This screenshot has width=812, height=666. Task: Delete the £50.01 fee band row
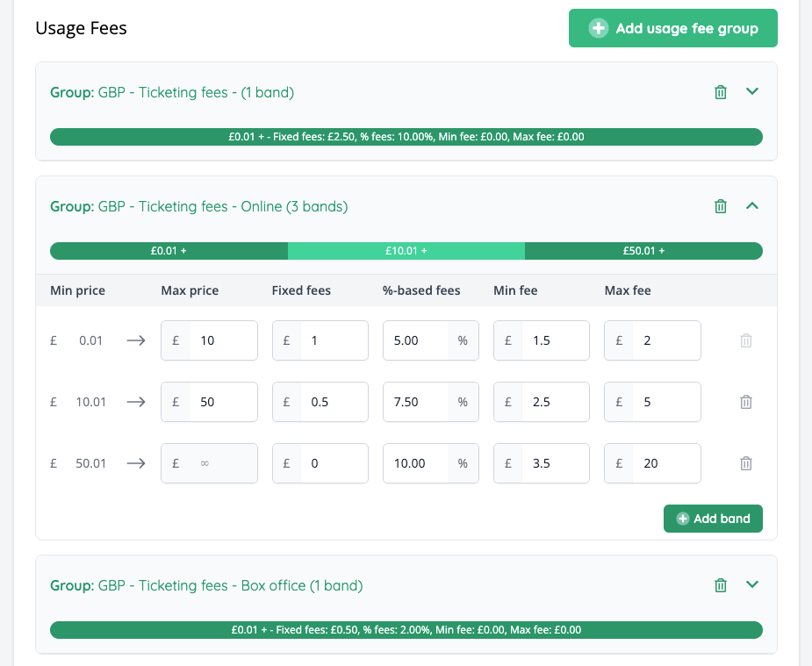745,463
